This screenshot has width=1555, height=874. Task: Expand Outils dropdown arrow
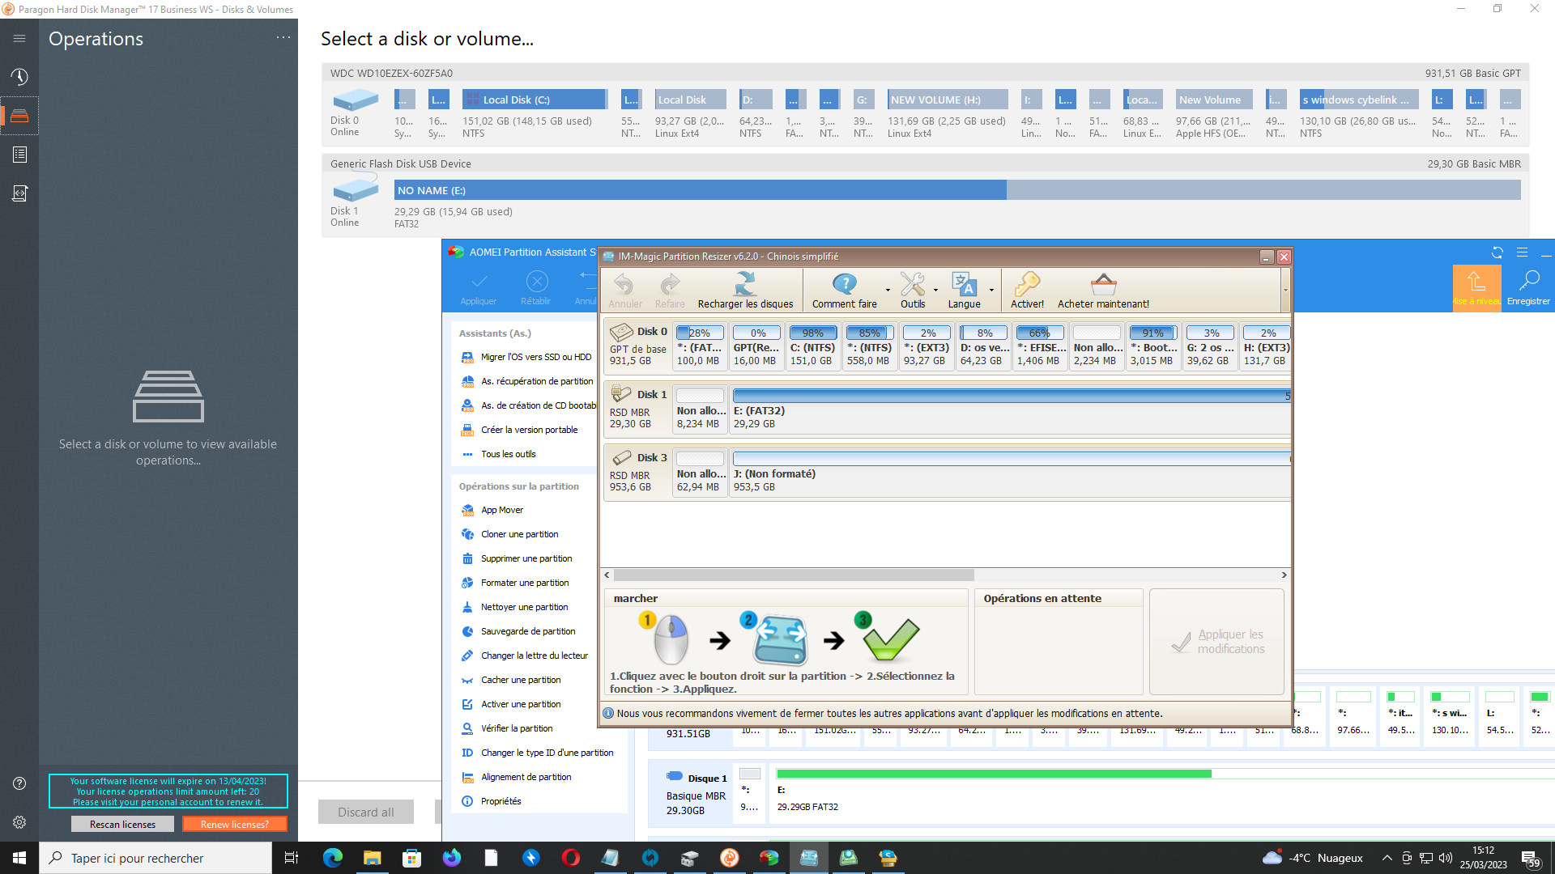[935, 291]
